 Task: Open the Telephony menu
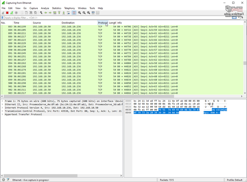[x=69, y=8]
